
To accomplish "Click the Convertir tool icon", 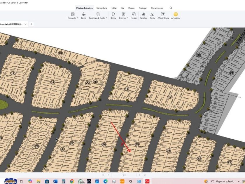I will [x=73, y=14].
